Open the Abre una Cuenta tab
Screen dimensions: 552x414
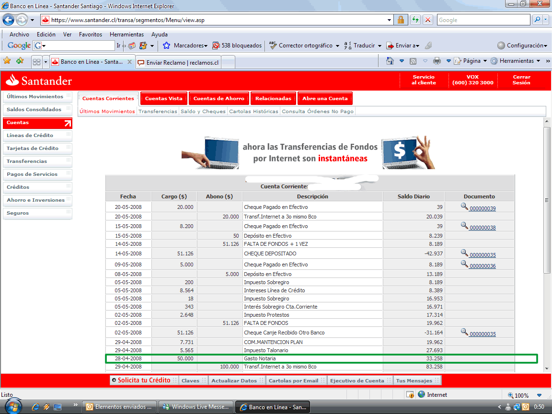point(325,98)
